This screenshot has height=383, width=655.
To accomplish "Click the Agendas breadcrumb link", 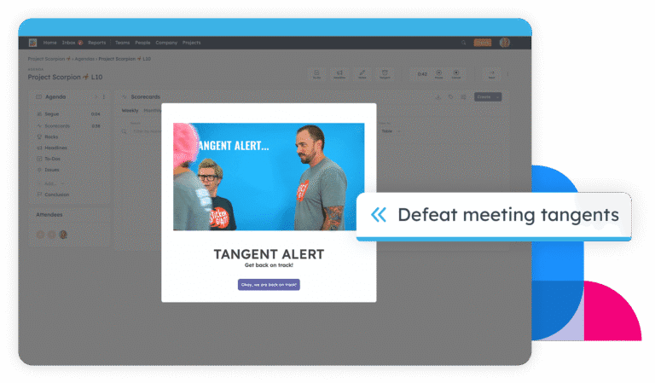I will pos(84,59).
